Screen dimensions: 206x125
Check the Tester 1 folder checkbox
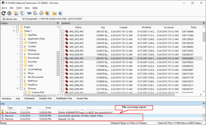coord(17,31)
